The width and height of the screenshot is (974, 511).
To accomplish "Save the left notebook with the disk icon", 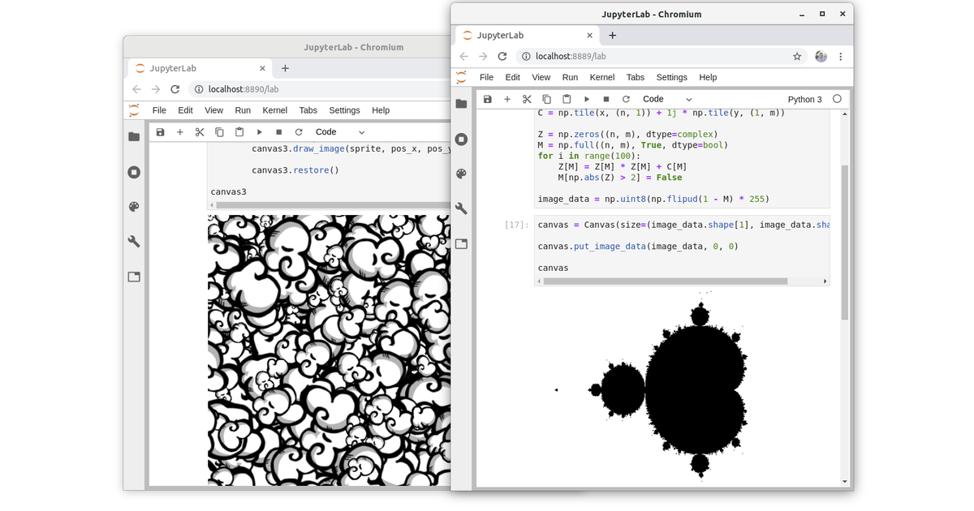I will point(160,132).
